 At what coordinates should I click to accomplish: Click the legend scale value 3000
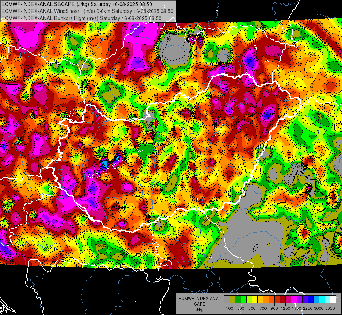coord(319,308)
